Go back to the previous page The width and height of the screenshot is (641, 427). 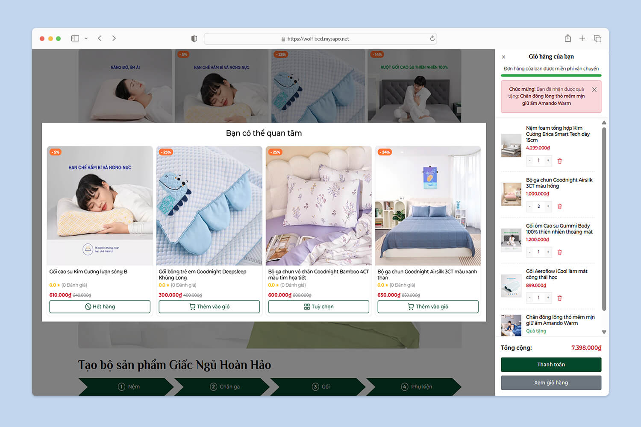(x=100, y=38)
